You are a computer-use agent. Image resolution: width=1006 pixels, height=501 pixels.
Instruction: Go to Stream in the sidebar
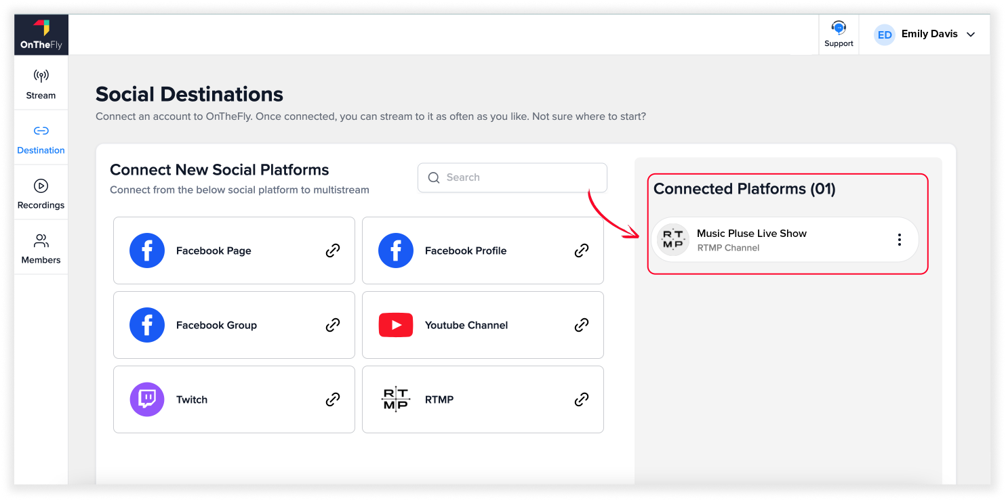pos(41,83)
